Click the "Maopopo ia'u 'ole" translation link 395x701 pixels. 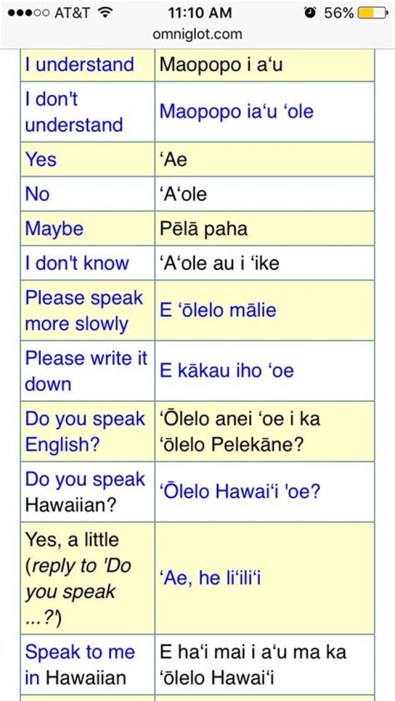click(x=236, y=112)
